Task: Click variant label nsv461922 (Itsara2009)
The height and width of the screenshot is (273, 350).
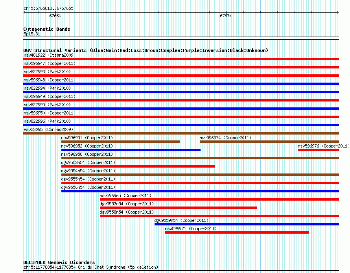Action: click(x=50, y=55)
